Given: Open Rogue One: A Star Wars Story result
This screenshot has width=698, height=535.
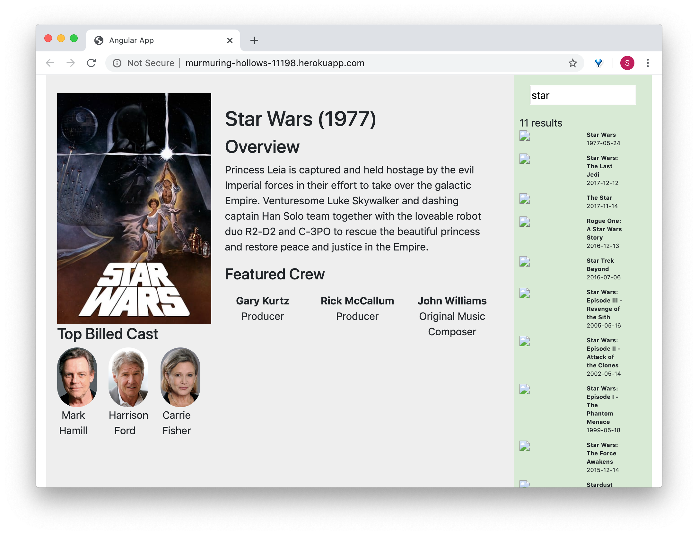Looking at the screenshot, I should pos(604,229).
